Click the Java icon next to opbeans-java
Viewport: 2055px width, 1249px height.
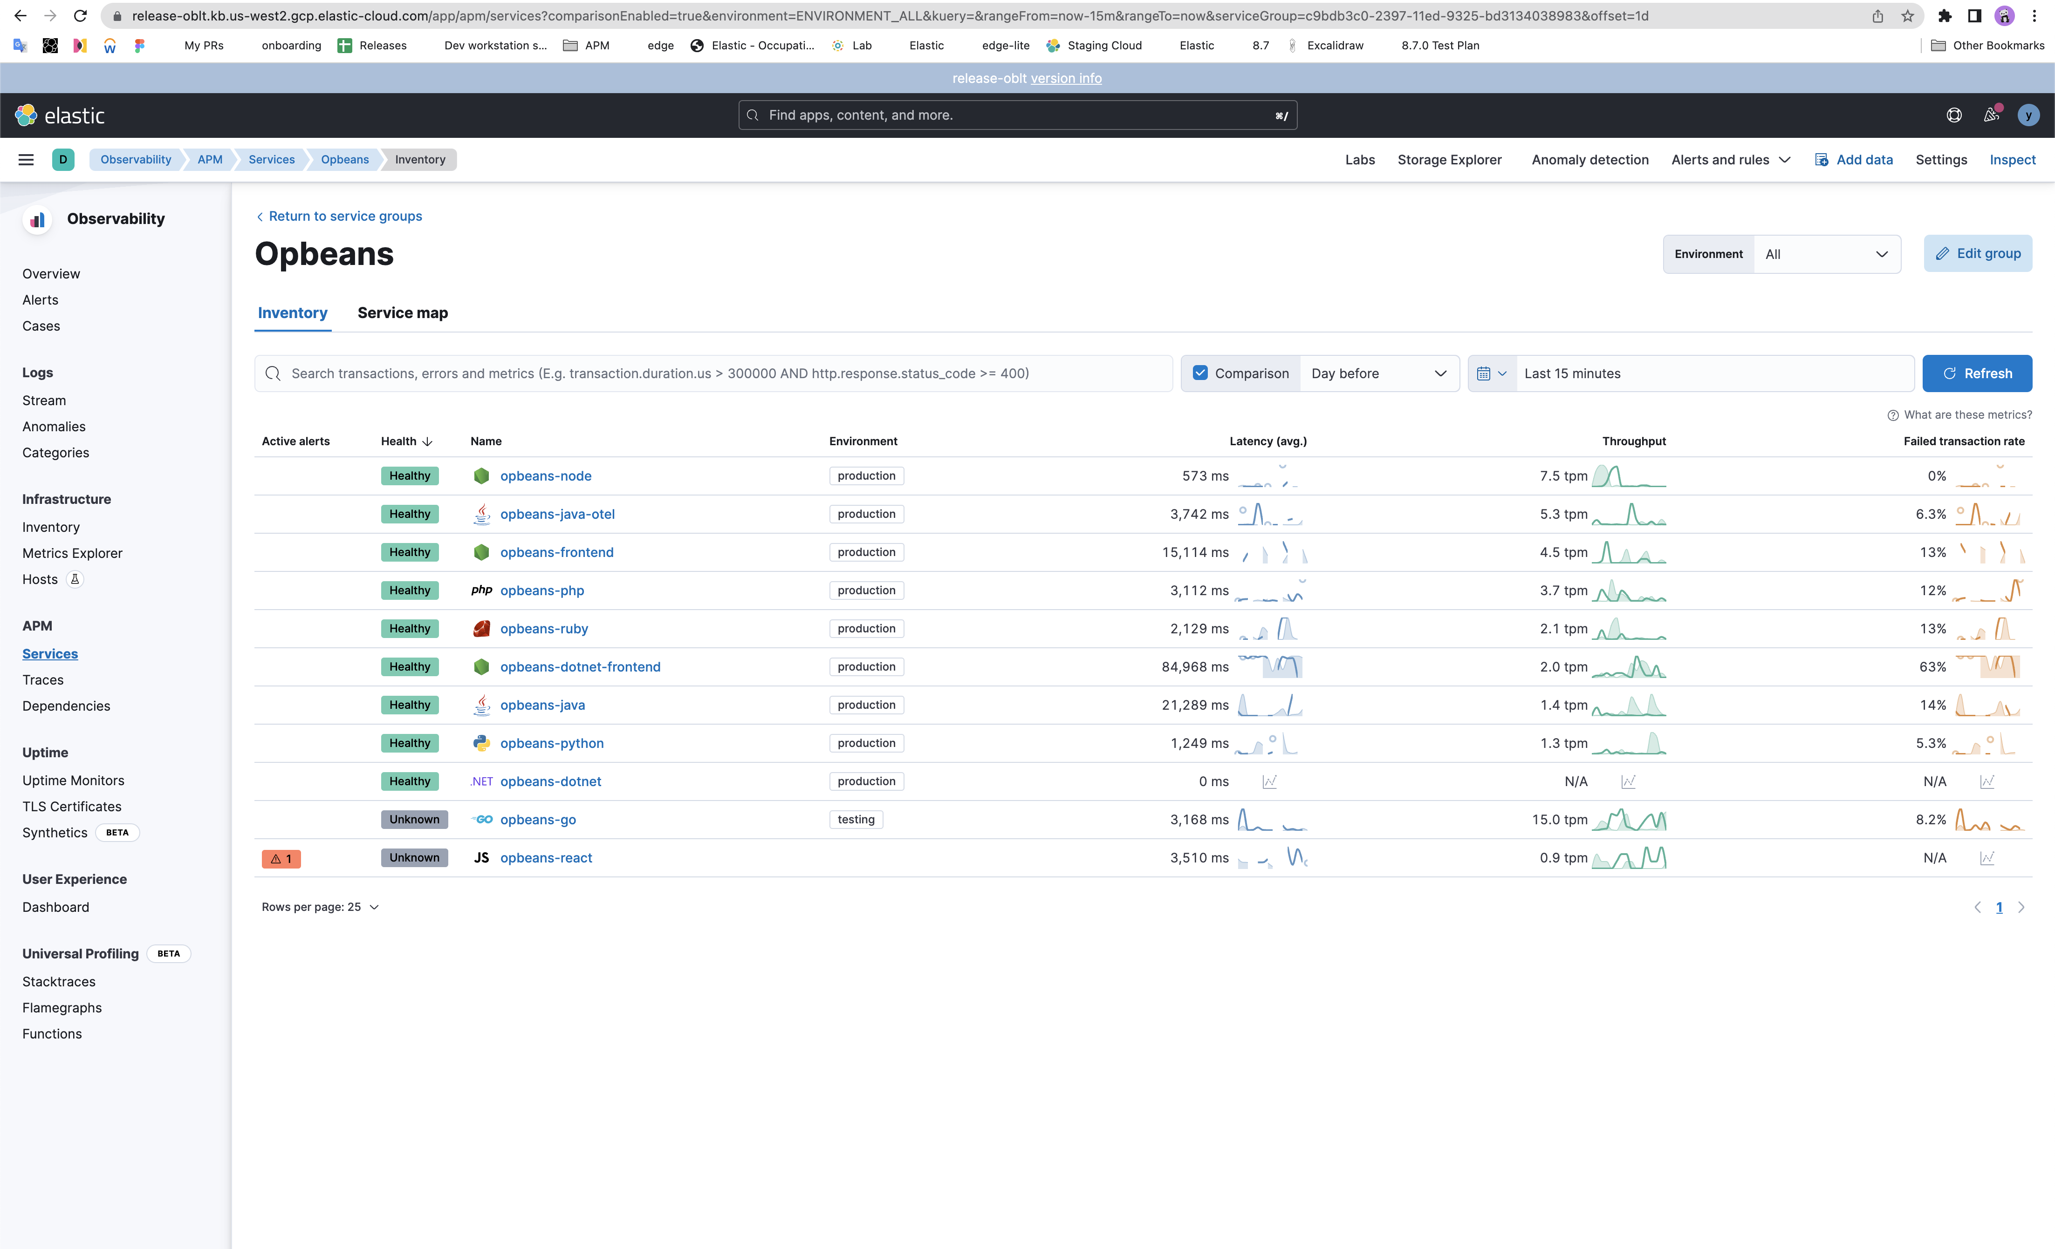pyautogui.click(x=482, y=704)
